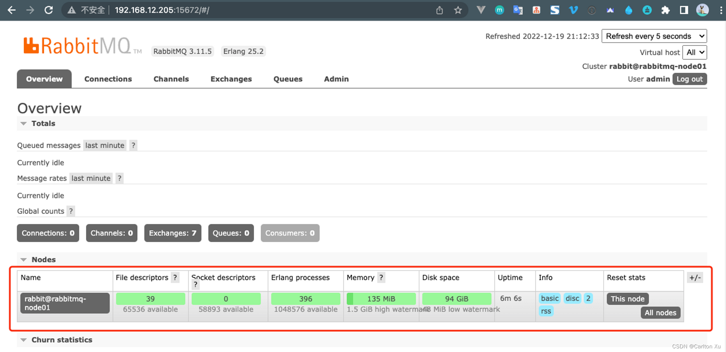Click the disc info tag
Image resolution: width=726 pixels, height=352 pixels.
pos(572,299)
